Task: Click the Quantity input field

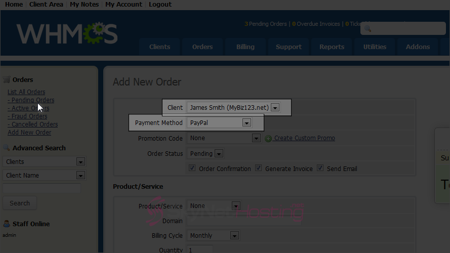Action: [x=200, y=249]
